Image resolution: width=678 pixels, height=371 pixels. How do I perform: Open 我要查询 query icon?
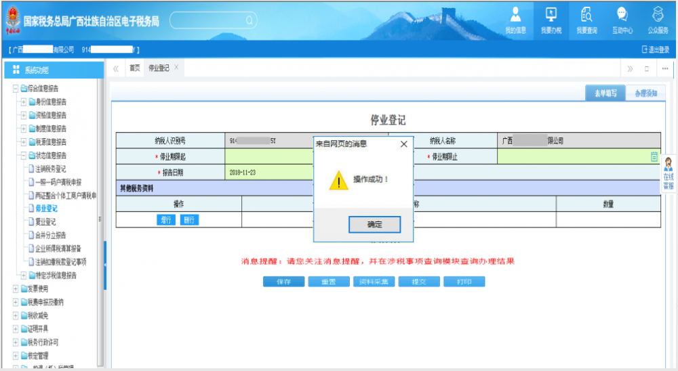(586, 19)
